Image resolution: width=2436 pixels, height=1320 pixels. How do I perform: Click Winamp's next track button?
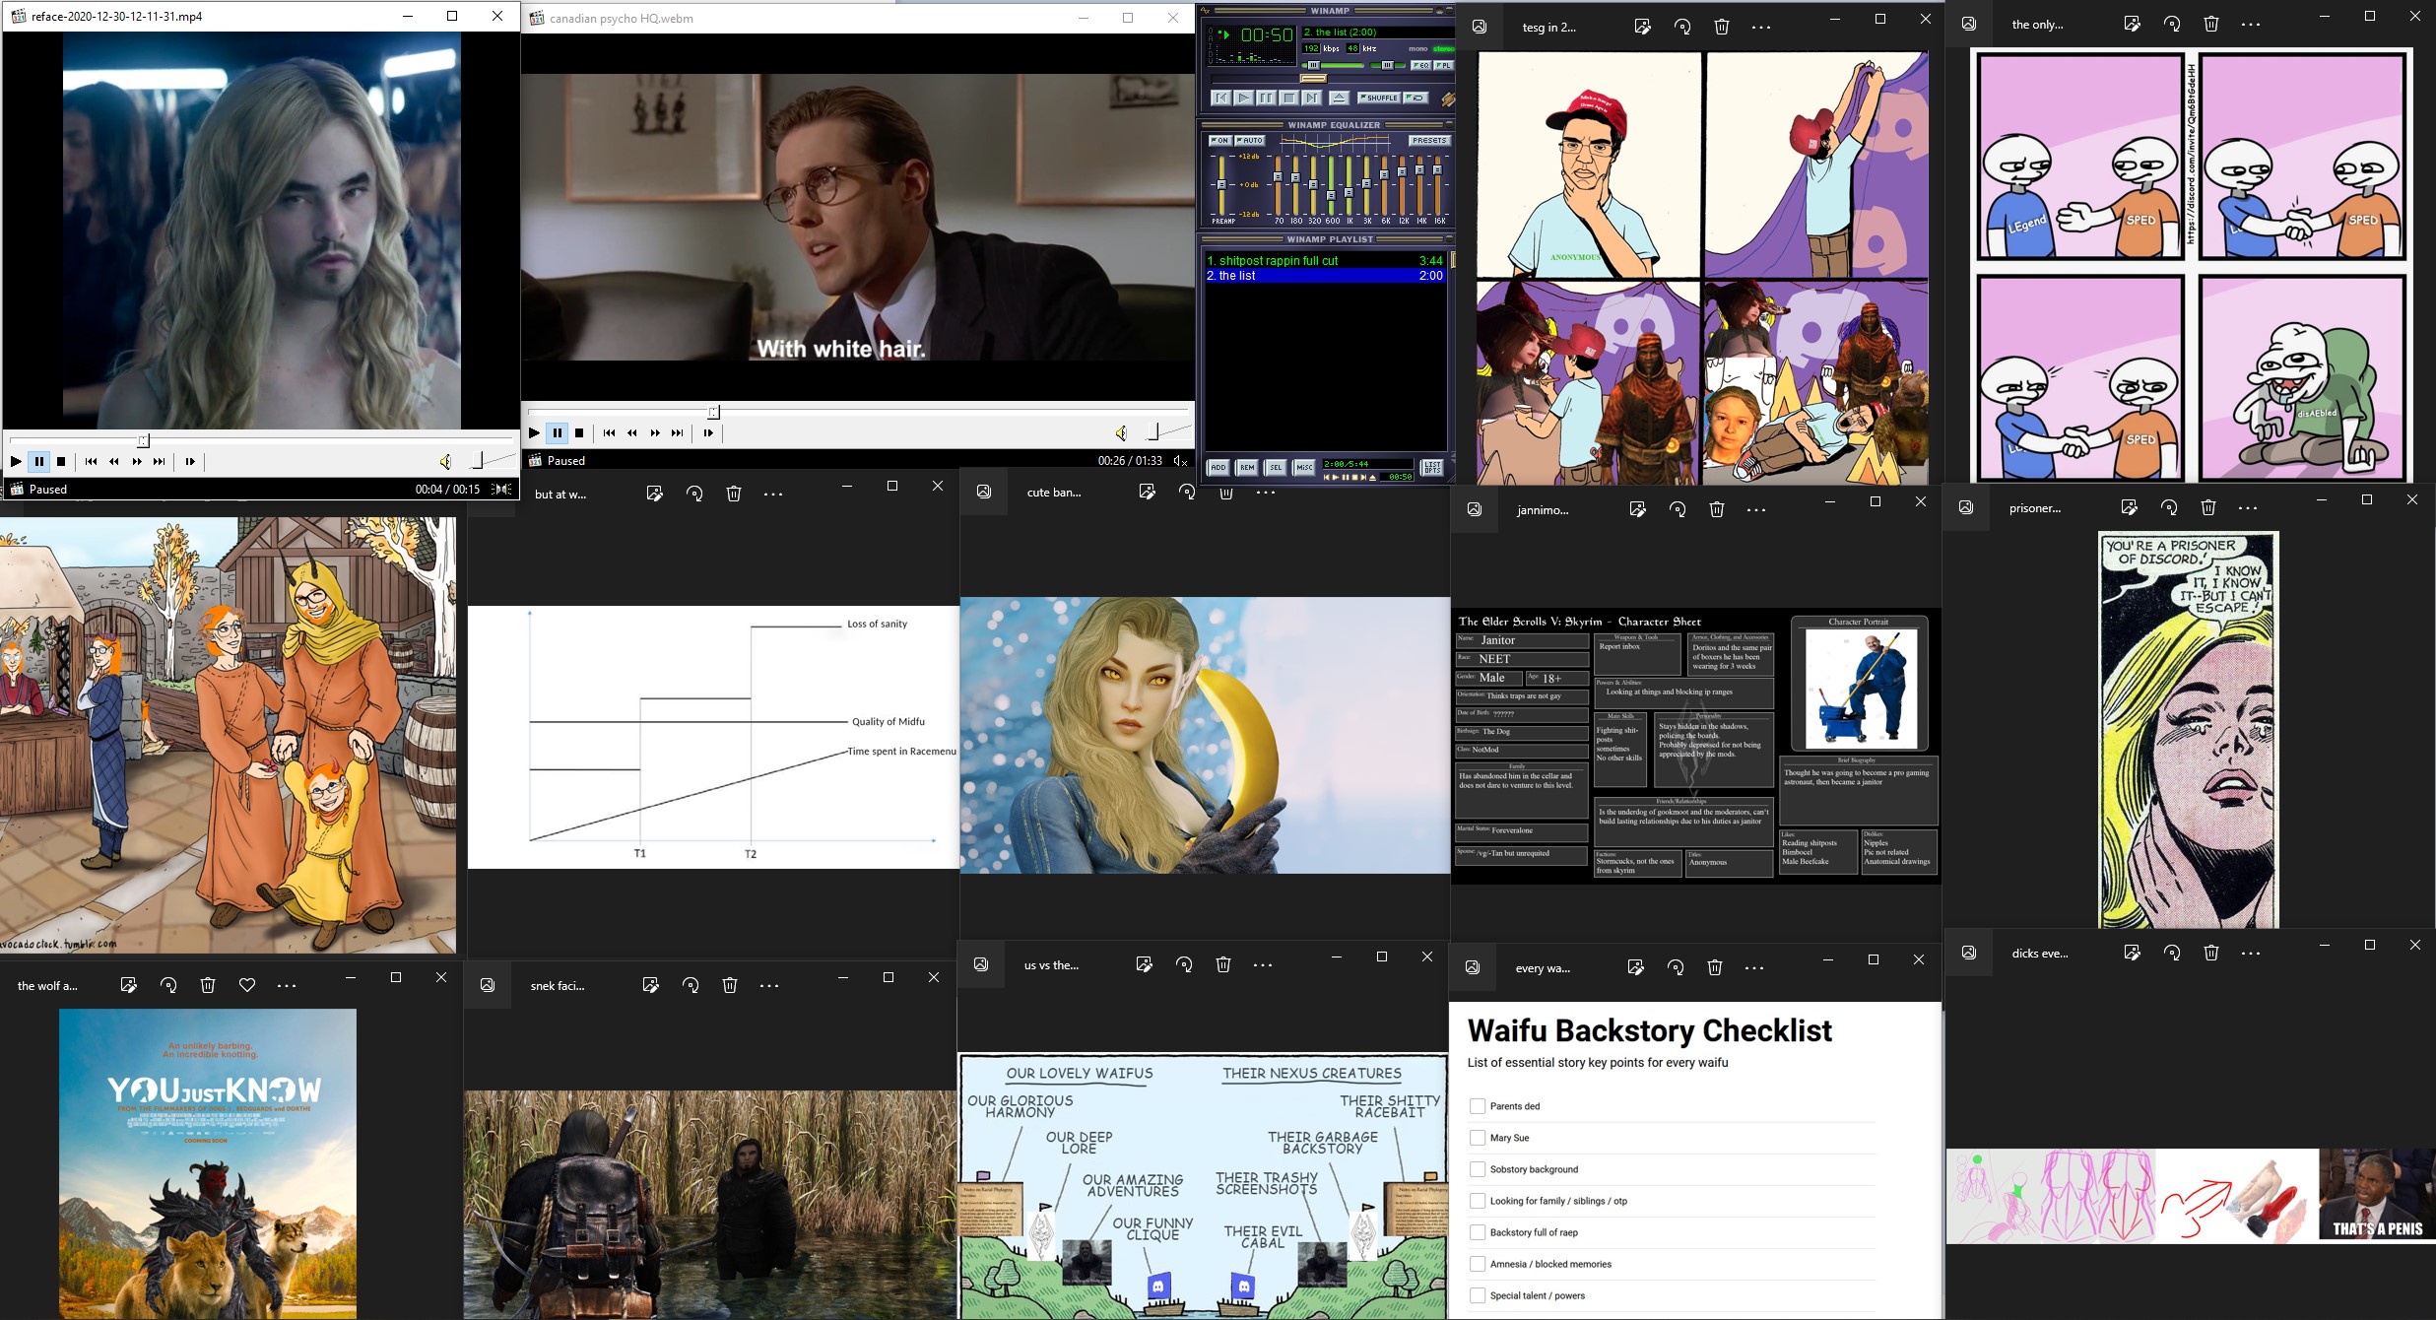[1312, 98]
